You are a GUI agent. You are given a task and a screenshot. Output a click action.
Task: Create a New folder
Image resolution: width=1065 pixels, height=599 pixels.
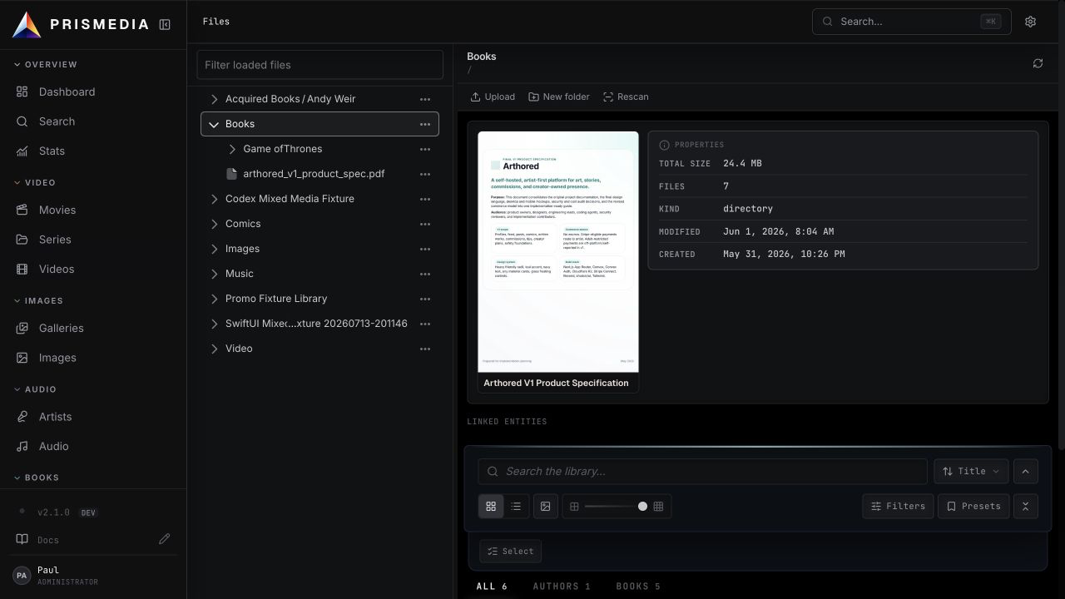559,97
